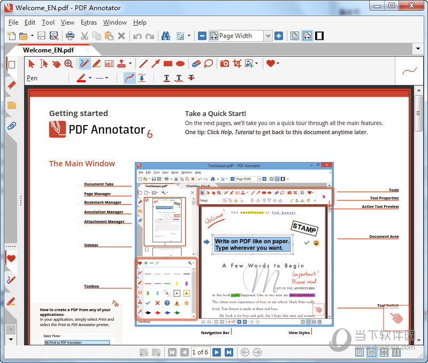The width and height of the screenshot is (428, 363).
Task: Open the folder icon's recent files arrow
Action: tap(32, 36)
